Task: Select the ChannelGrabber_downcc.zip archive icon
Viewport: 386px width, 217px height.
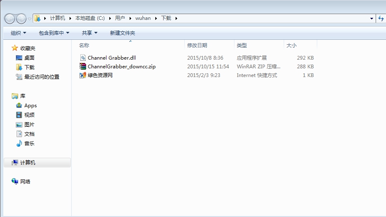Action: coord(83,66)
